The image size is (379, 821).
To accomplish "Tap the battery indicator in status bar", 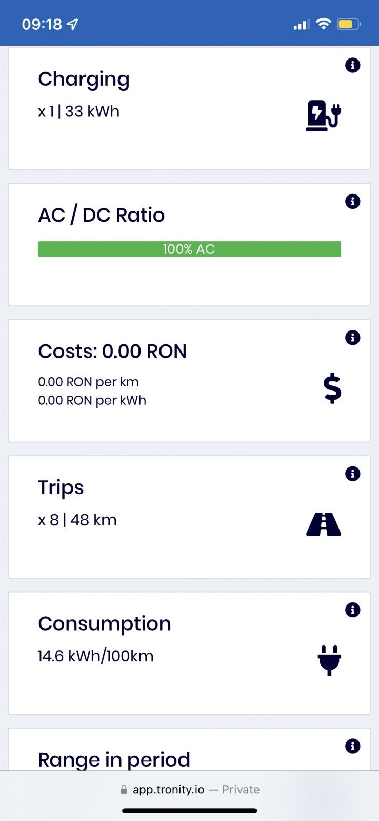I will click(349, 24).
